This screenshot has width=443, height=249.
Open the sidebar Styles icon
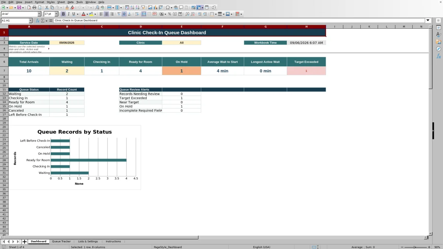coord(439,35)
